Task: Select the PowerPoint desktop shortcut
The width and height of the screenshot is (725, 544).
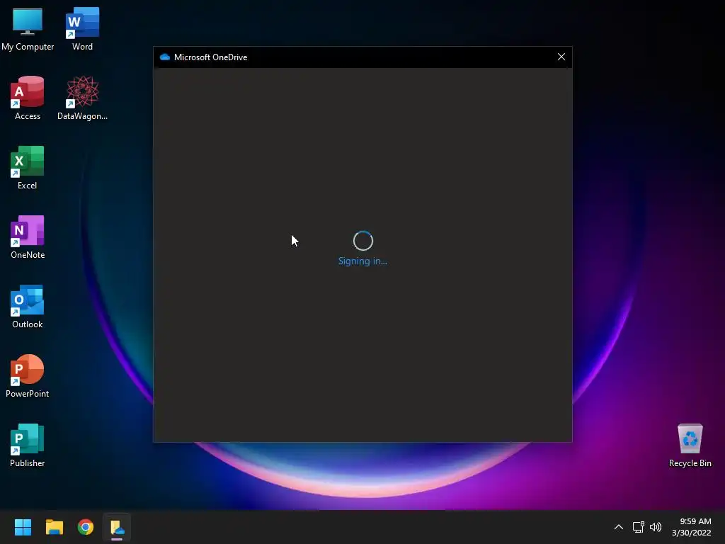Action: click(x=28, y=375)
